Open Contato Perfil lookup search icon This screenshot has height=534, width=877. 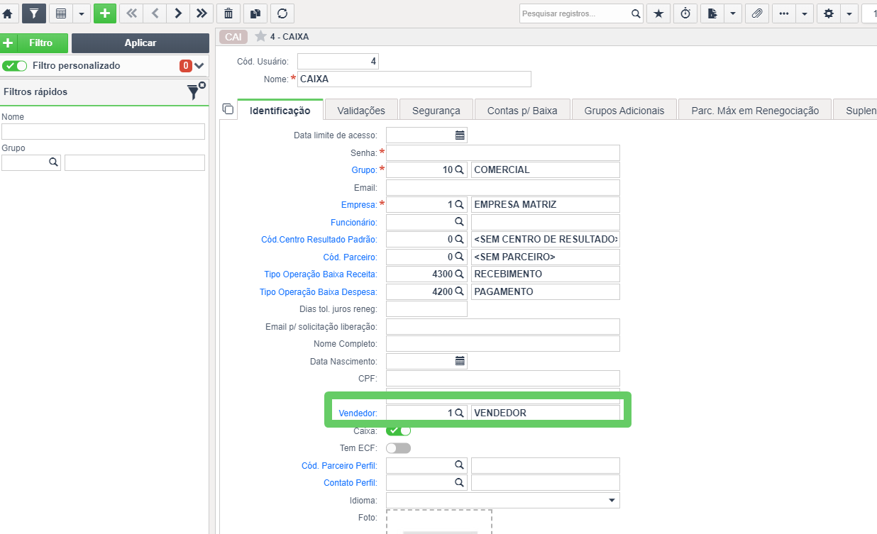(x=460, y=483)
